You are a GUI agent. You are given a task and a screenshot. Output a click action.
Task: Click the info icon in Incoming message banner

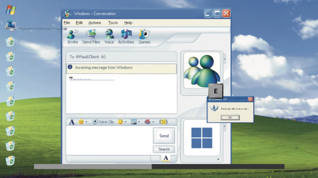point(70,67)
